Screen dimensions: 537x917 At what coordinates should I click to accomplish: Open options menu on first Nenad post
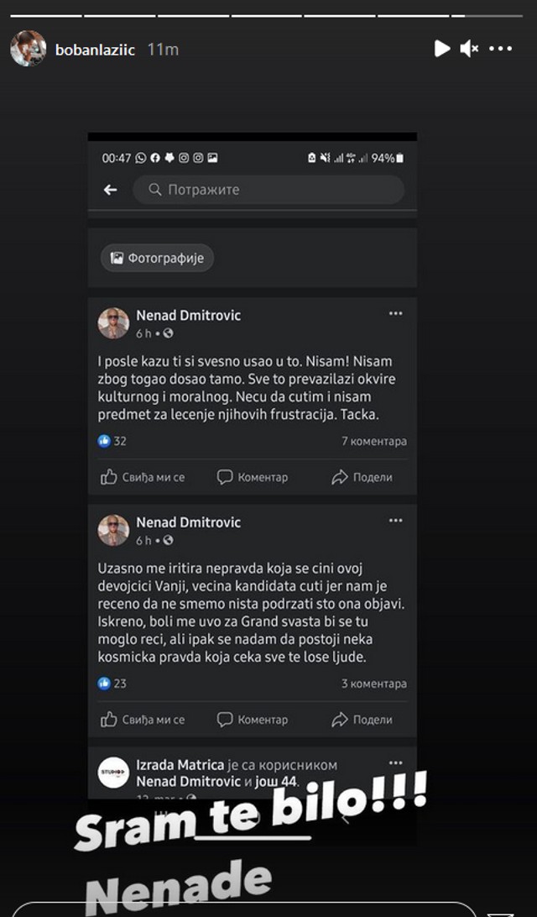[x=395, y=313]
